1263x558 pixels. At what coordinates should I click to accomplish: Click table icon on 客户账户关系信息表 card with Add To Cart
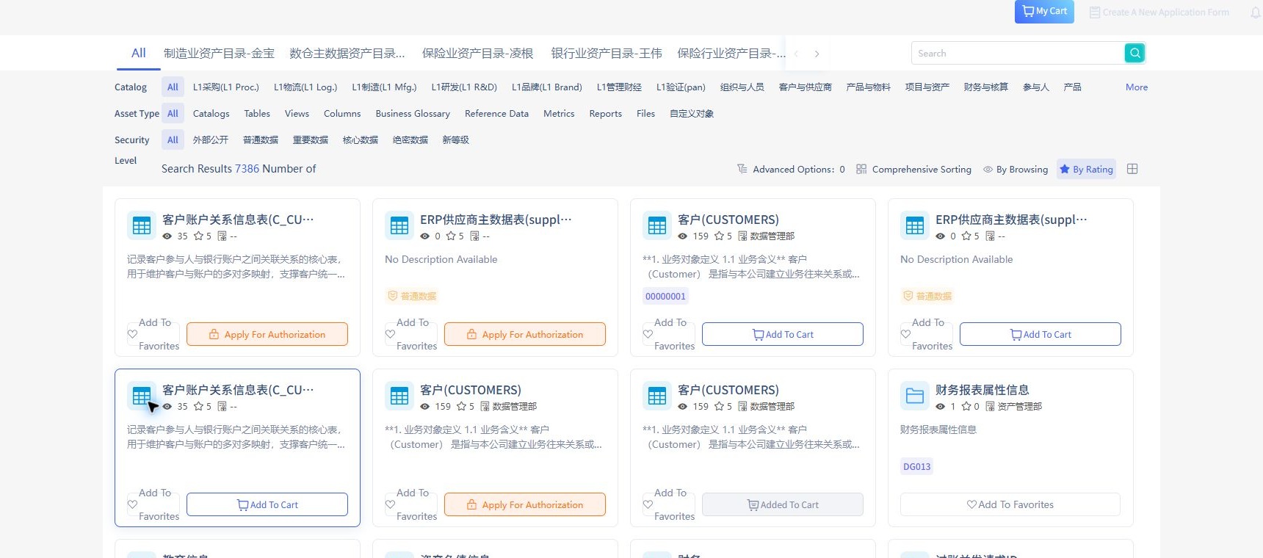[x=142, y=396]
